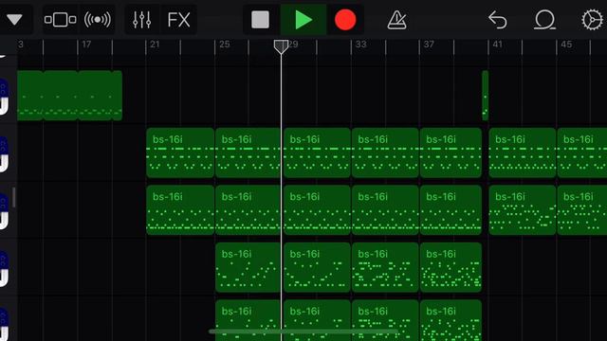Select fifth track bs-16i region at bar 37
Screen dimensions: 607x341
(x=451, y=320)
